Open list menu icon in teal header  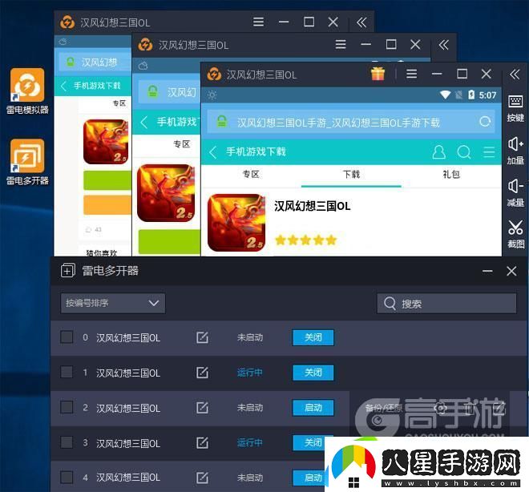coord(489,152)
